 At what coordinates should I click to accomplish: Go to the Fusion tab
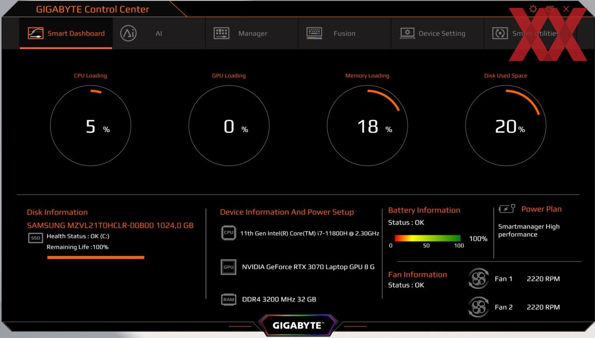[x=344, y=33]
